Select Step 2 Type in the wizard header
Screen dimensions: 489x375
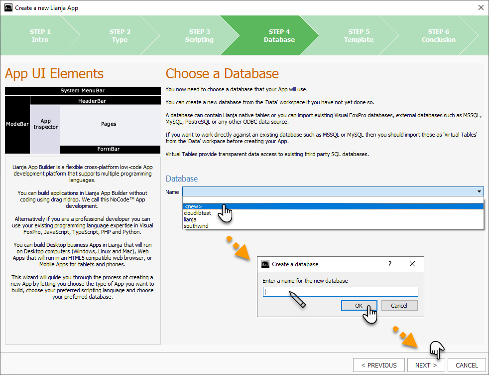coord(120,35)
